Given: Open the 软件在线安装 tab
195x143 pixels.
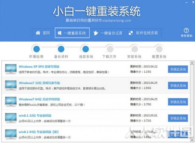Looking at the screenshot, I should (x=143, y=33).
